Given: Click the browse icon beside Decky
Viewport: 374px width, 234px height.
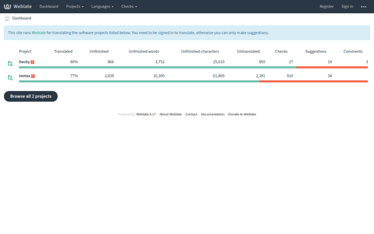Looking at the screenshot, I should point(10,64).
